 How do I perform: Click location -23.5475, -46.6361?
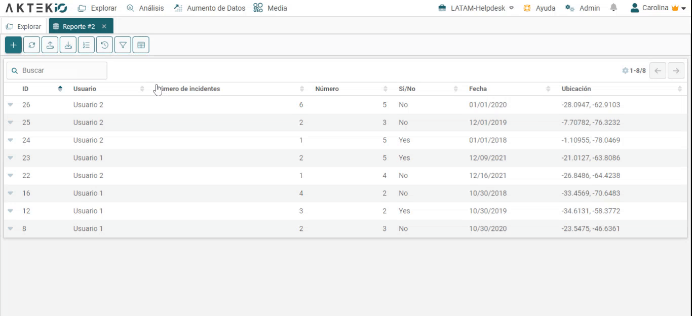pos(591,229)
